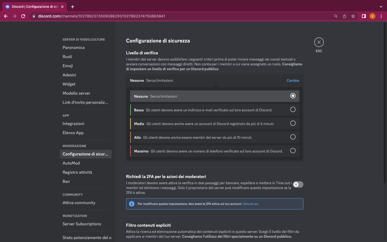Go to Attiva community
Viewport: 387px width, 242px height.
79,202
